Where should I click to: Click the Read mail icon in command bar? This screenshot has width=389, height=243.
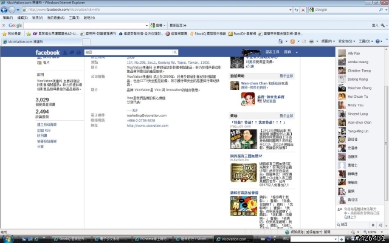304,41
